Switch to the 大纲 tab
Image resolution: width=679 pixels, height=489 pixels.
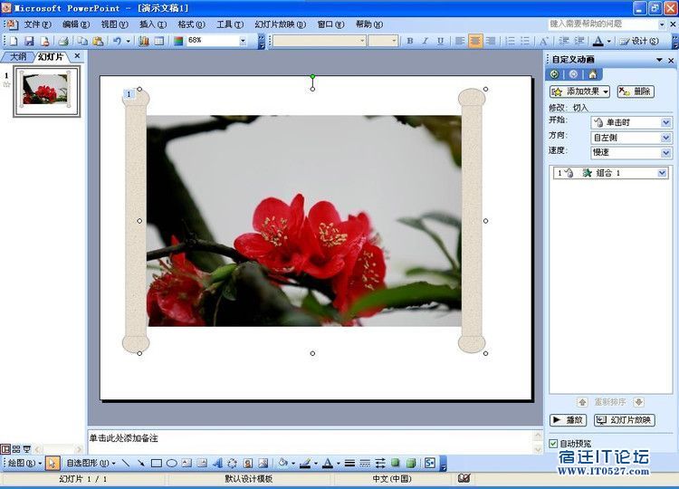(18, 56)
